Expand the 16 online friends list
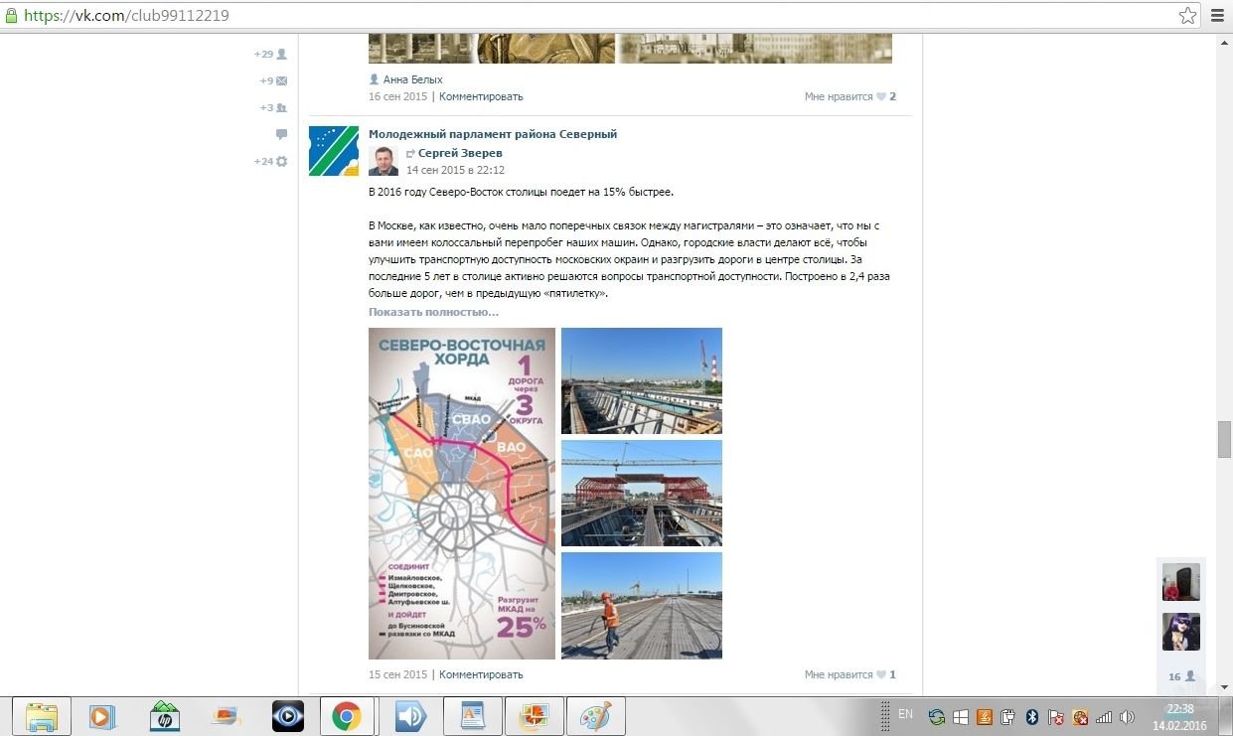 (x=1181, y=676)
